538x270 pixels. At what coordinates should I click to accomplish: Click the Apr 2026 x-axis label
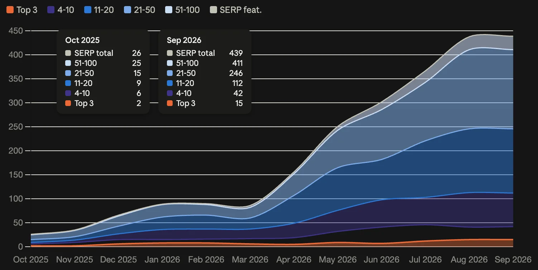(x=294, y=260)
